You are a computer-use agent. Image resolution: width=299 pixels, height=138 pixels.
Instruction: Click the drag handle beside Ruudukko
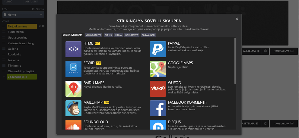pyautogui.click(x=4, y=54)
